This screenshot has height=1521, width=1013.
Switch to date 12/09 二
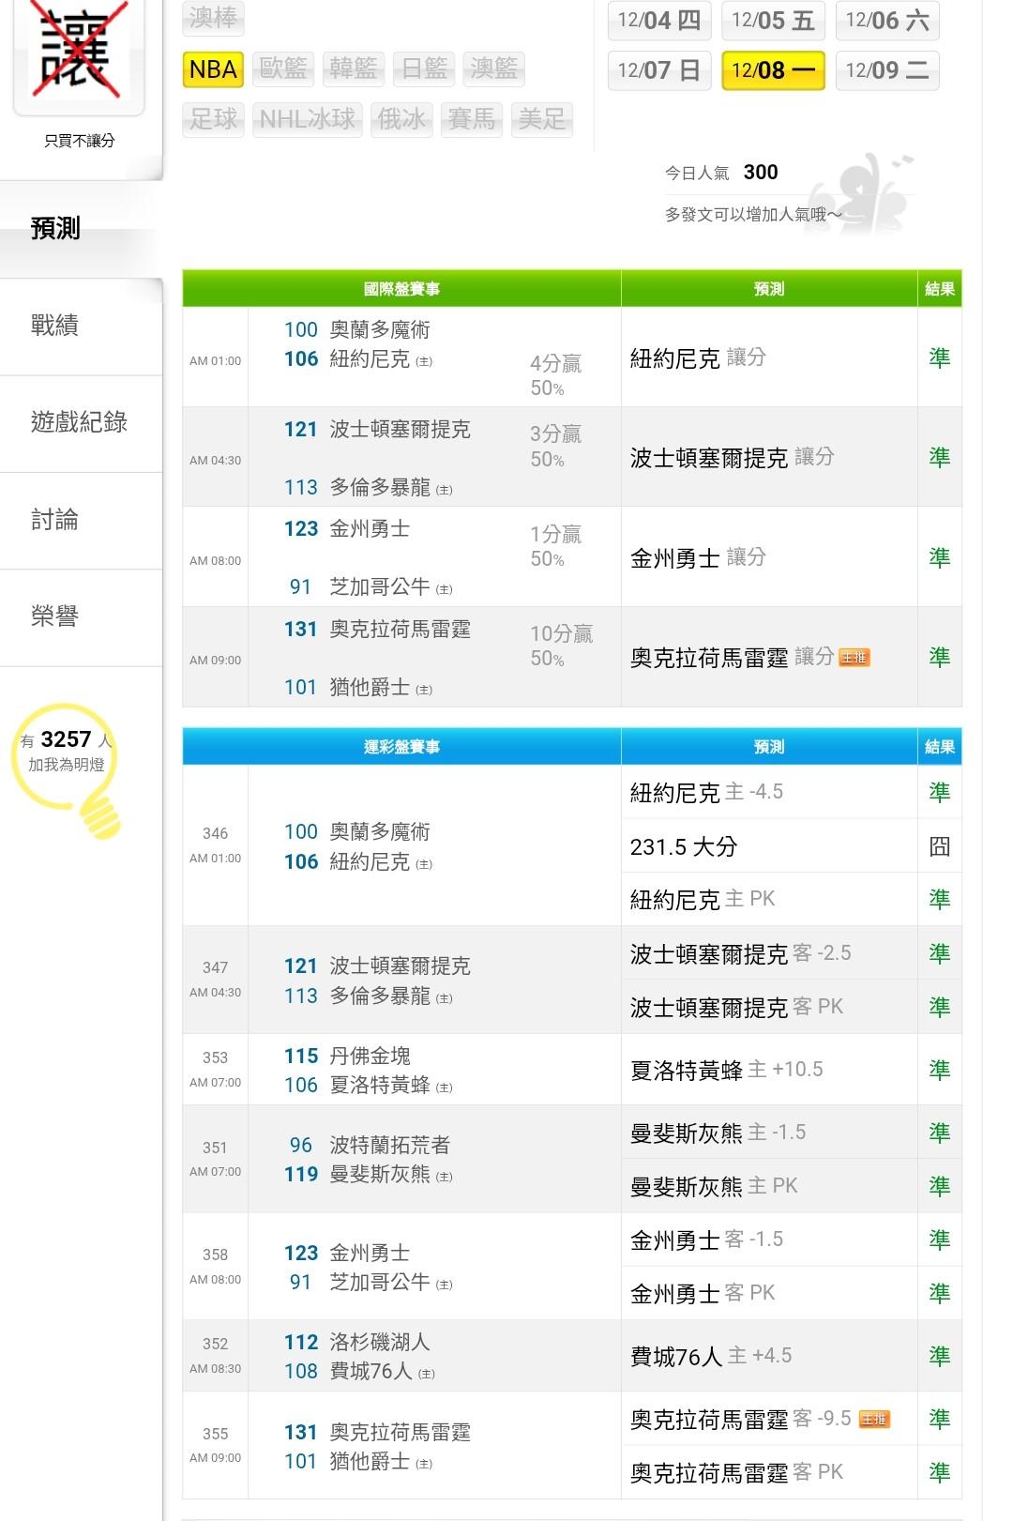tap(886, 70)
